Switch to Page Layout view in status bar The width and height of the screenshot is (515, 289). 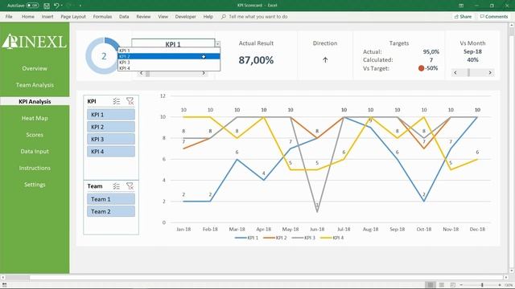click(x=442, y=285)
